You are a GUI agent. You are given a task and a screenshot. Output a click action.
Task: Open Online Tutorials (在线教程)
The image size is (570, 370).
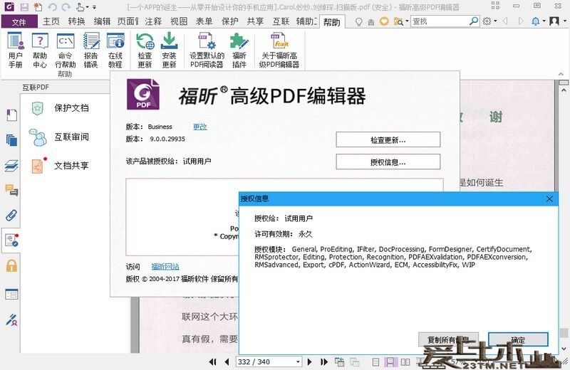click(x=115, y=50)
